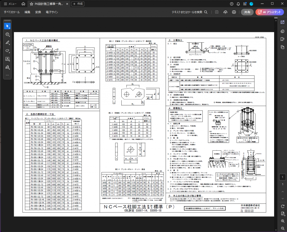
Task: Click the save (floppy disk) icon
Action: point(217,12)
